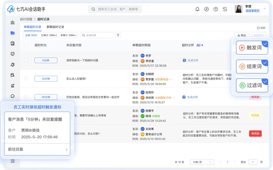Click the 导出 export button
Image resolution: width=273 pixels, height=170 pixels.
242,35
